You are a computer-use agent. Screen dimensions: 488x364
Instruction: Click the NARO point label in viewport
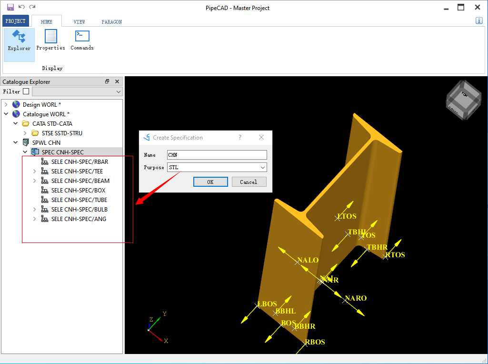click(x=356, y=298)
